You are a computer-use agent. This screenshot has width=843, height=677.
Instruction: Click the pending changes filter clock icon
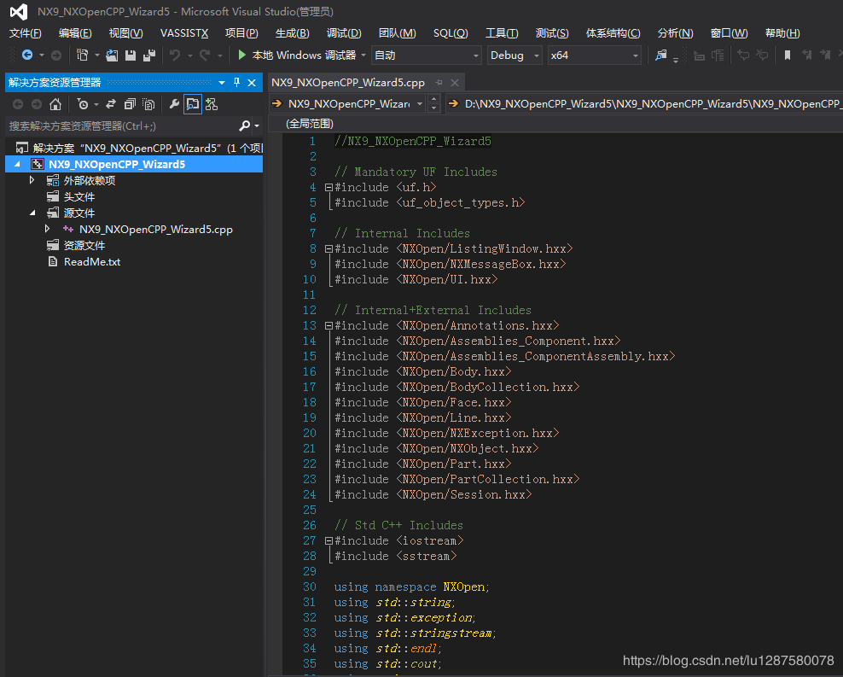(x=82, y=104)
